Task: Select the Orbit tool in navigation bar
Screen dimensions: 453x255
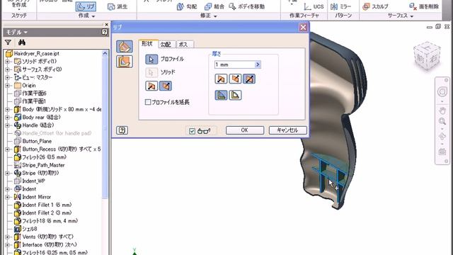Action: pos(442,136)
